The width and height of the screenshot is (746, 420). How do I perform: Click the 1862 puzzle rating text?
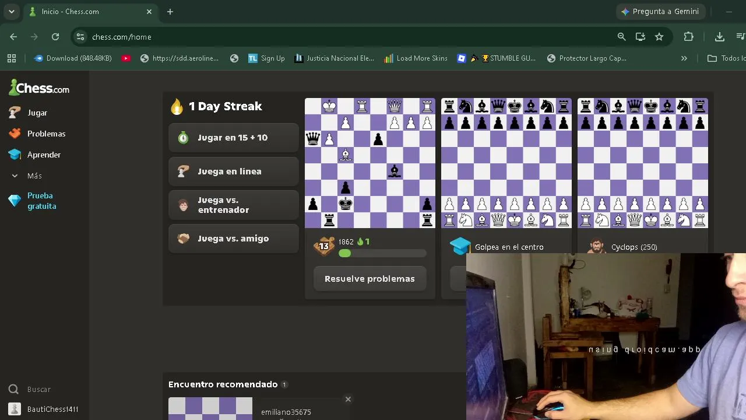(x=346, y=242)
